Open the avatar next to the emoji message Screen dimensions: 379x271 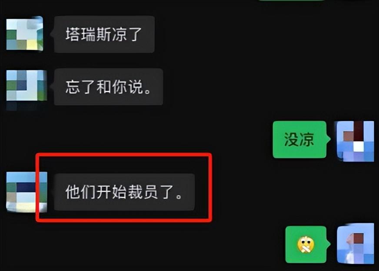(356, 244)
